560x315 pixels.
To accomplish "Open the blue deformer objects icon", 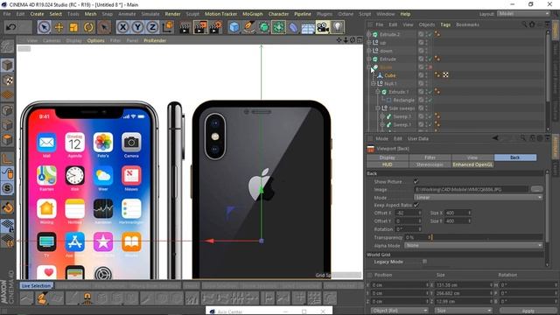I will point(293,27).
